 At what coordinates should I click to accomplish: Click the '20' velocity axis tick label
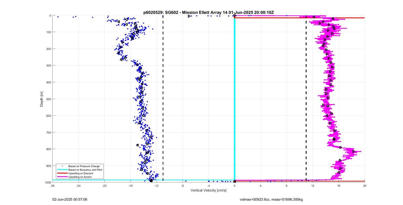[x=364, y=186]
